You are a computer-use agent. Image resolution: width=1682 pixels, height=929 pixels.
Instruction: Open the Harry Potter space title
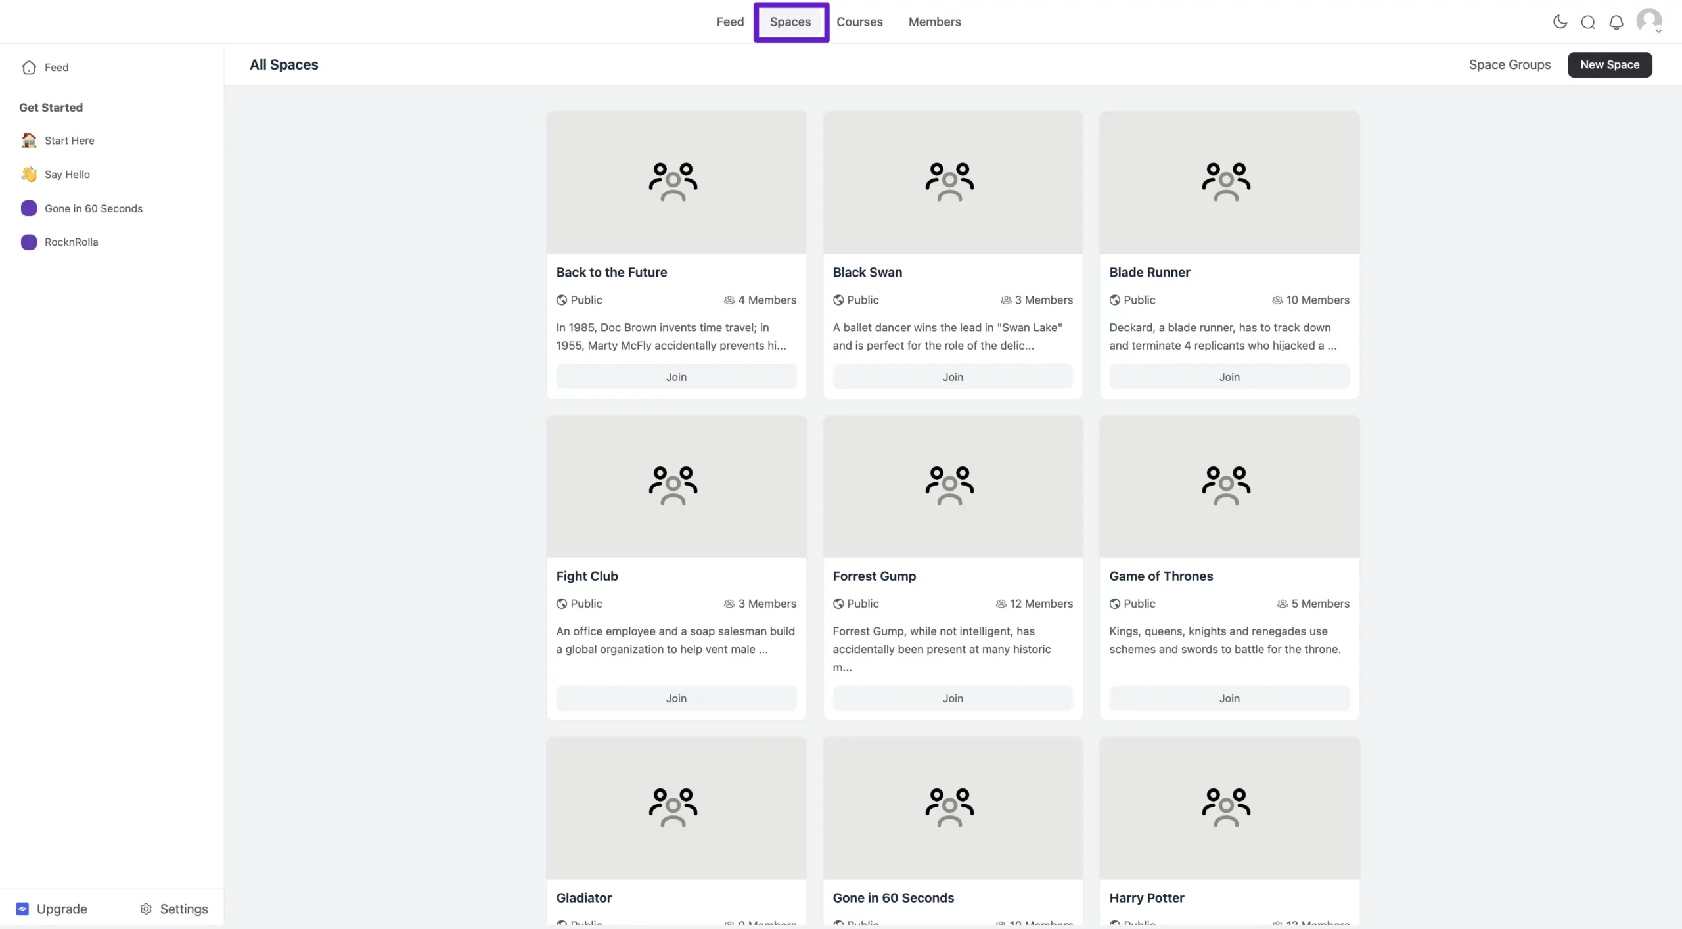point(1147,897)
